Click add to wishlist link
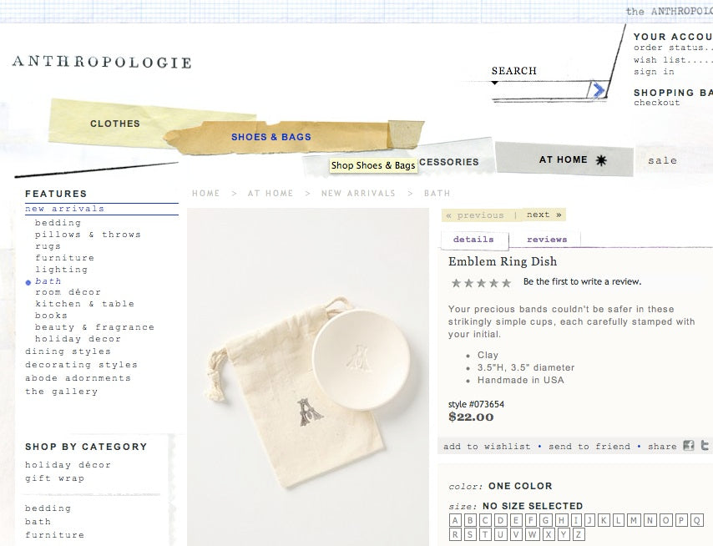Viewport: 713px width, 546px height. point(487,447)
